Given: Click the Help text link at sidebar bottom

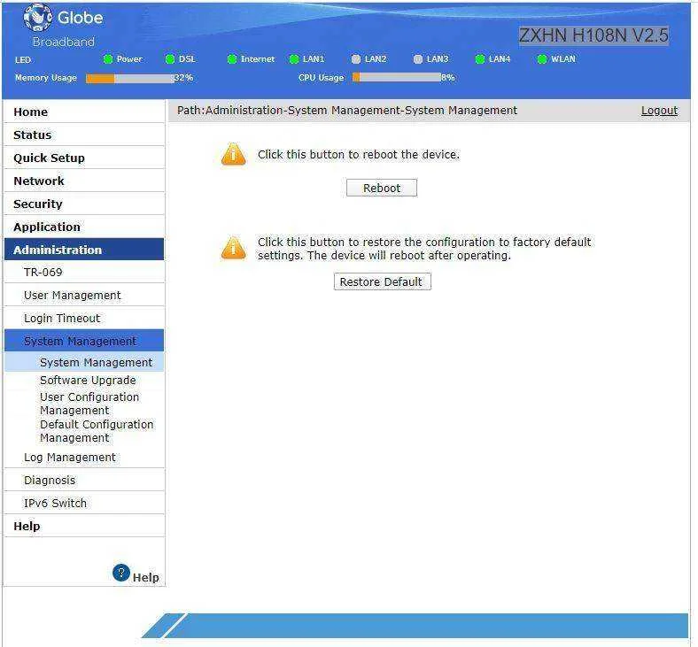Looking at the screenshot, I should tap(145, 577).
